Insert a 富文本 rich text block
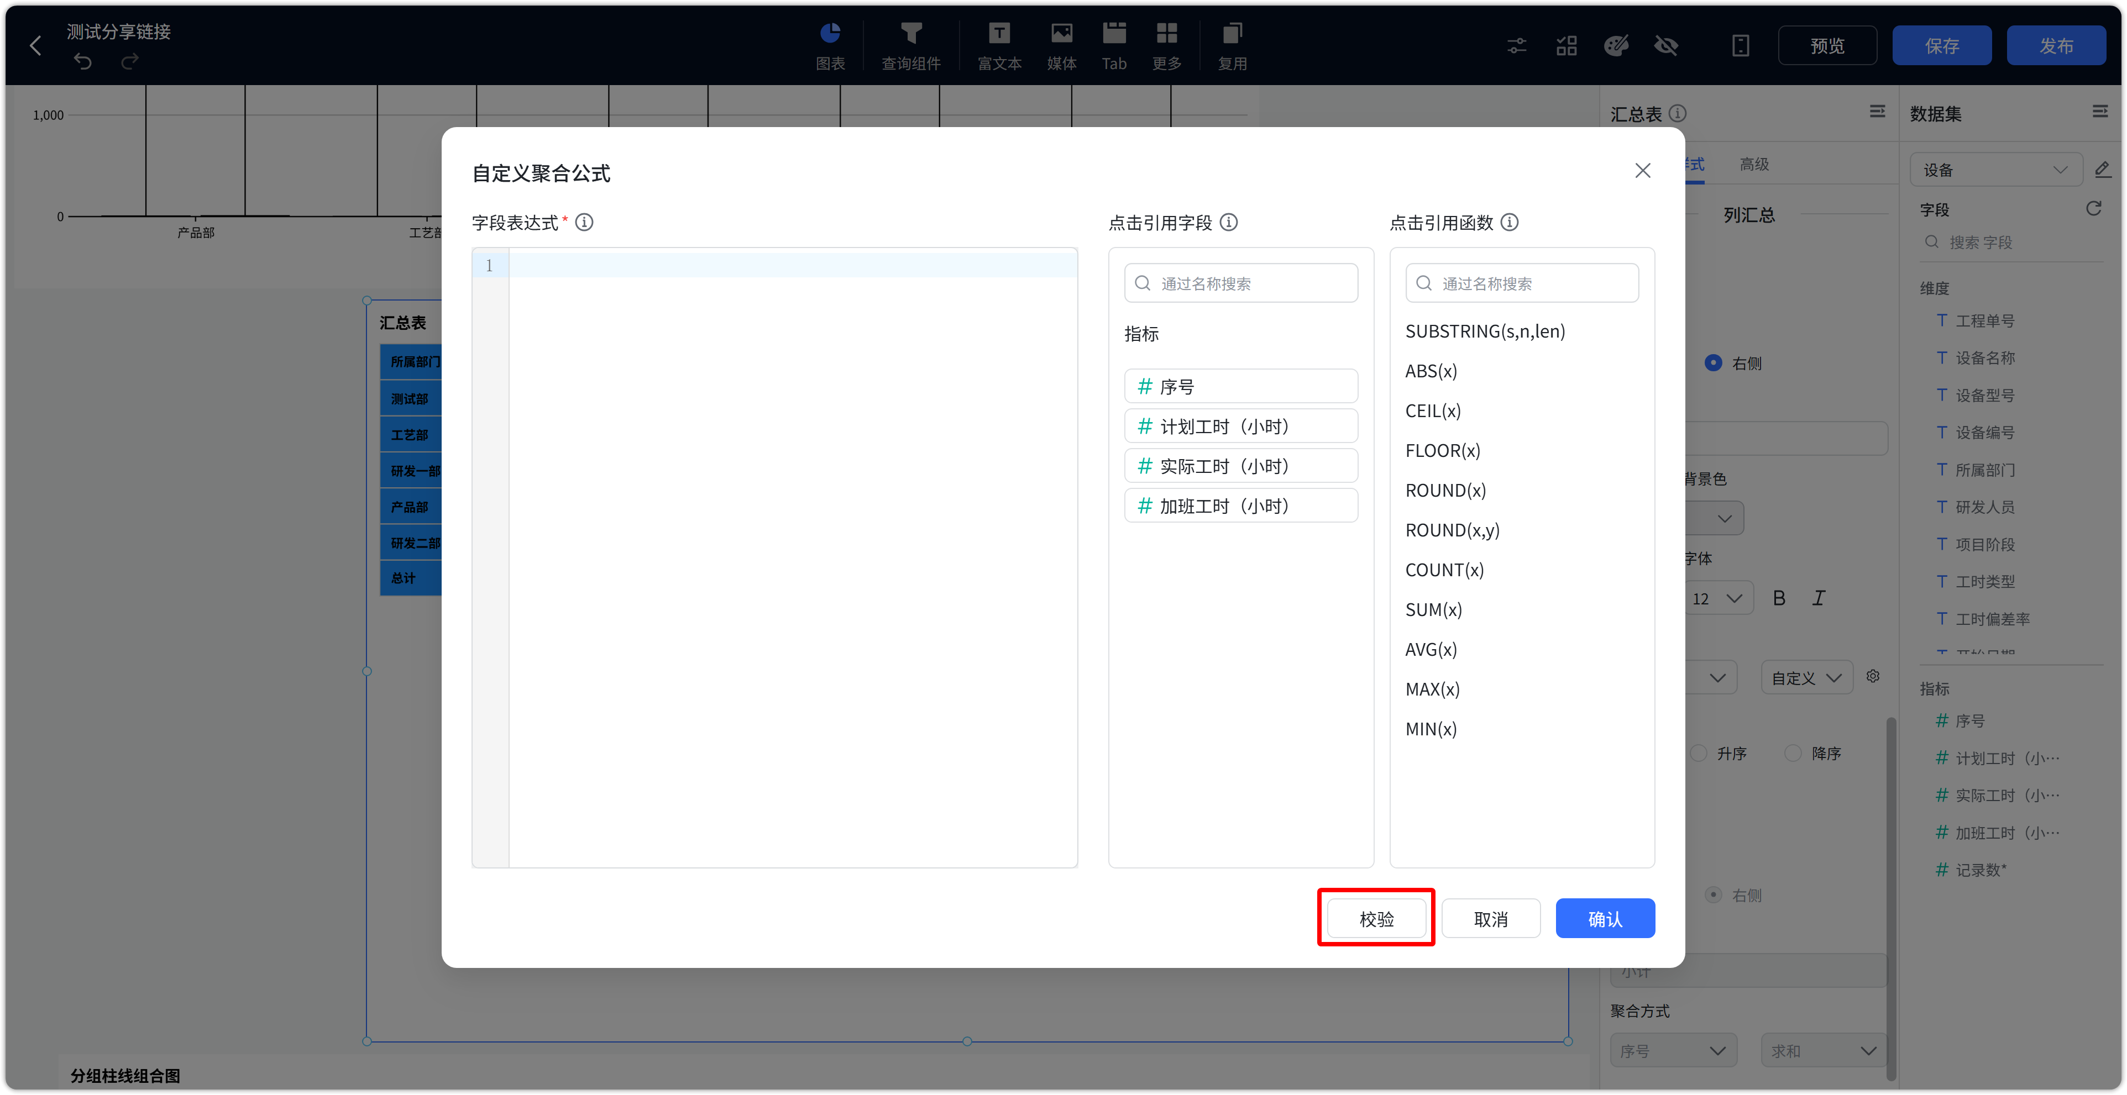The width and height of the screenshot is (2127, 1095). pos(999,45)
